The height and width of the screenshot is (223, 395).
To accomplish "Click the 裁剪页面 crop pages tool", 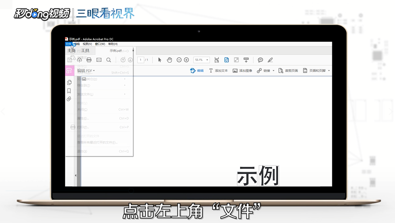I will pyautogui.click(x=288, y=71).
